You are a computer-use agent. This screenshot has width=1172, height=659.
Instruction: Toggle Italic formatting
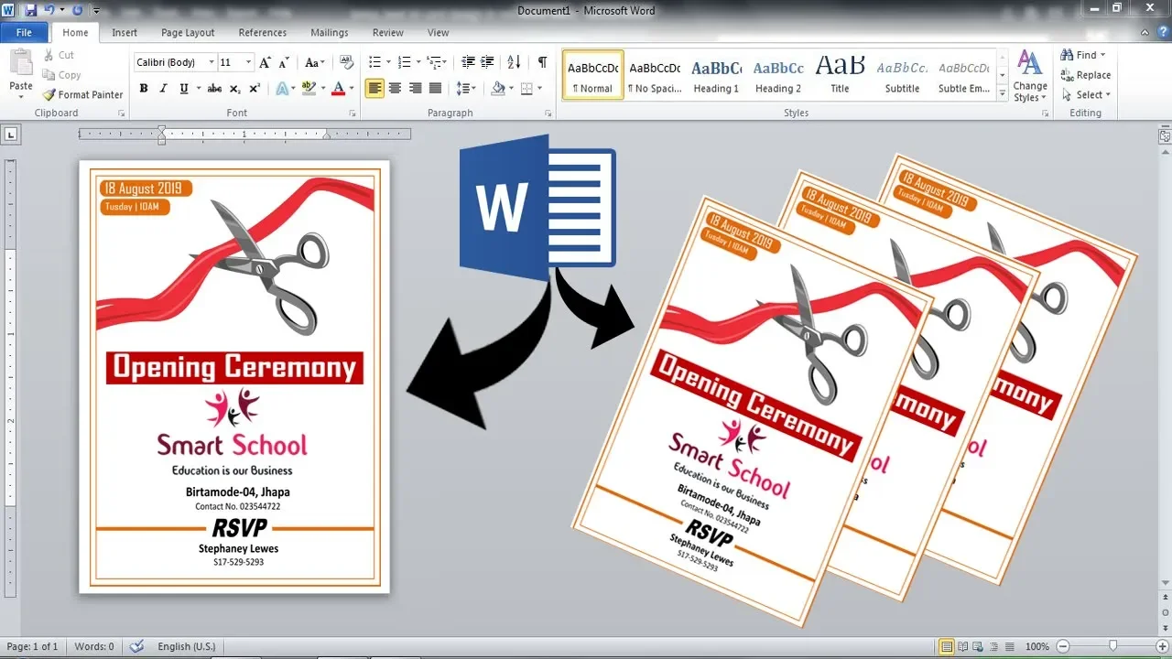pyautogui.click(x=163, y=89)
